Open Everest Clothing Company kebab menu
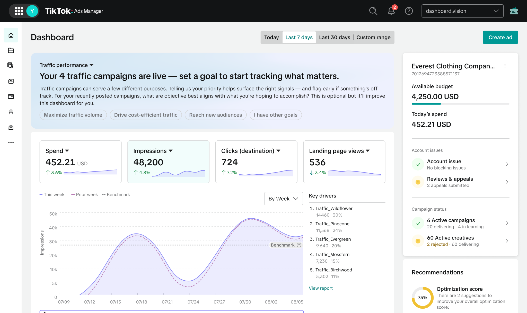 (505, 66)
